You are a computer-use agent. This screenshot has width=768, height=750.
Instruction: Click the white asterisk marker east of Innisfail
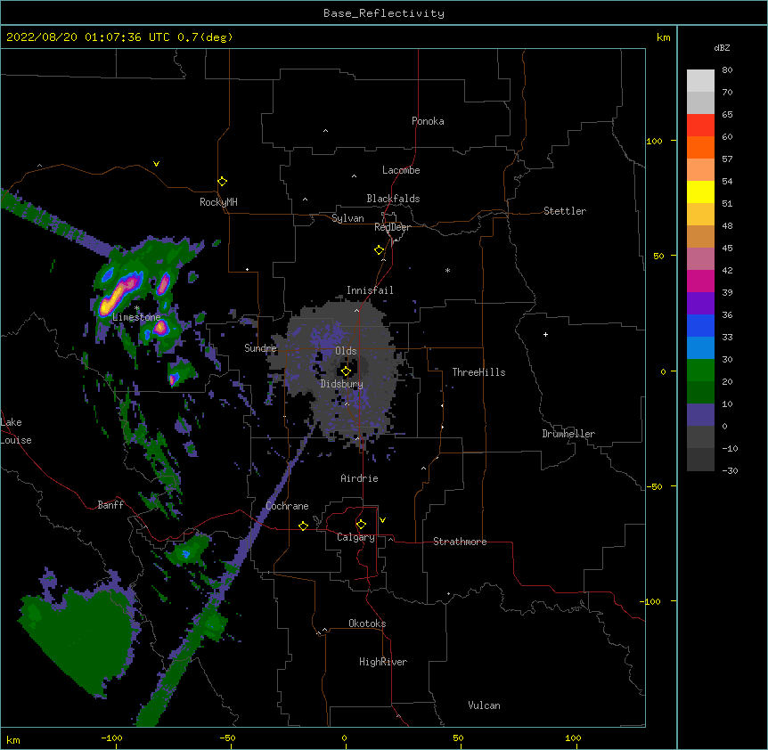[447, 270]
